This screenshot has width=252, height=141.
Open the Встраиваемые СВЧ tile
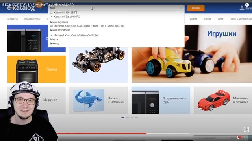(x=161, y=100)
